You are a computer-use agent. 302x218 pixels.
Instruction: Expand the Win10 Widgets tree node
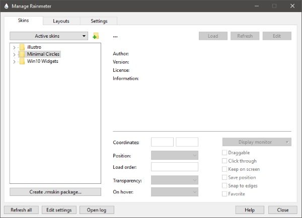pyautogui.click(x=14, y=61)
